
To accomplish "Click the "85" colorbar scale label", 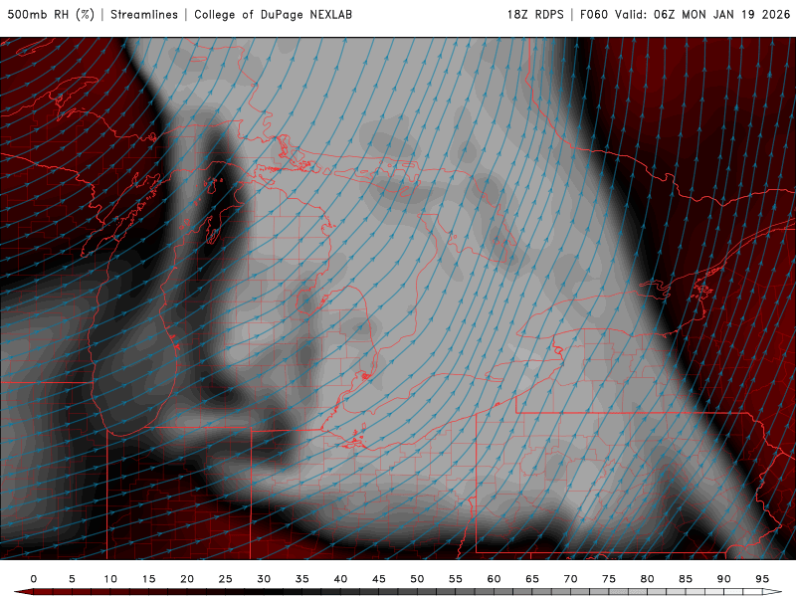I will (686, 579).
